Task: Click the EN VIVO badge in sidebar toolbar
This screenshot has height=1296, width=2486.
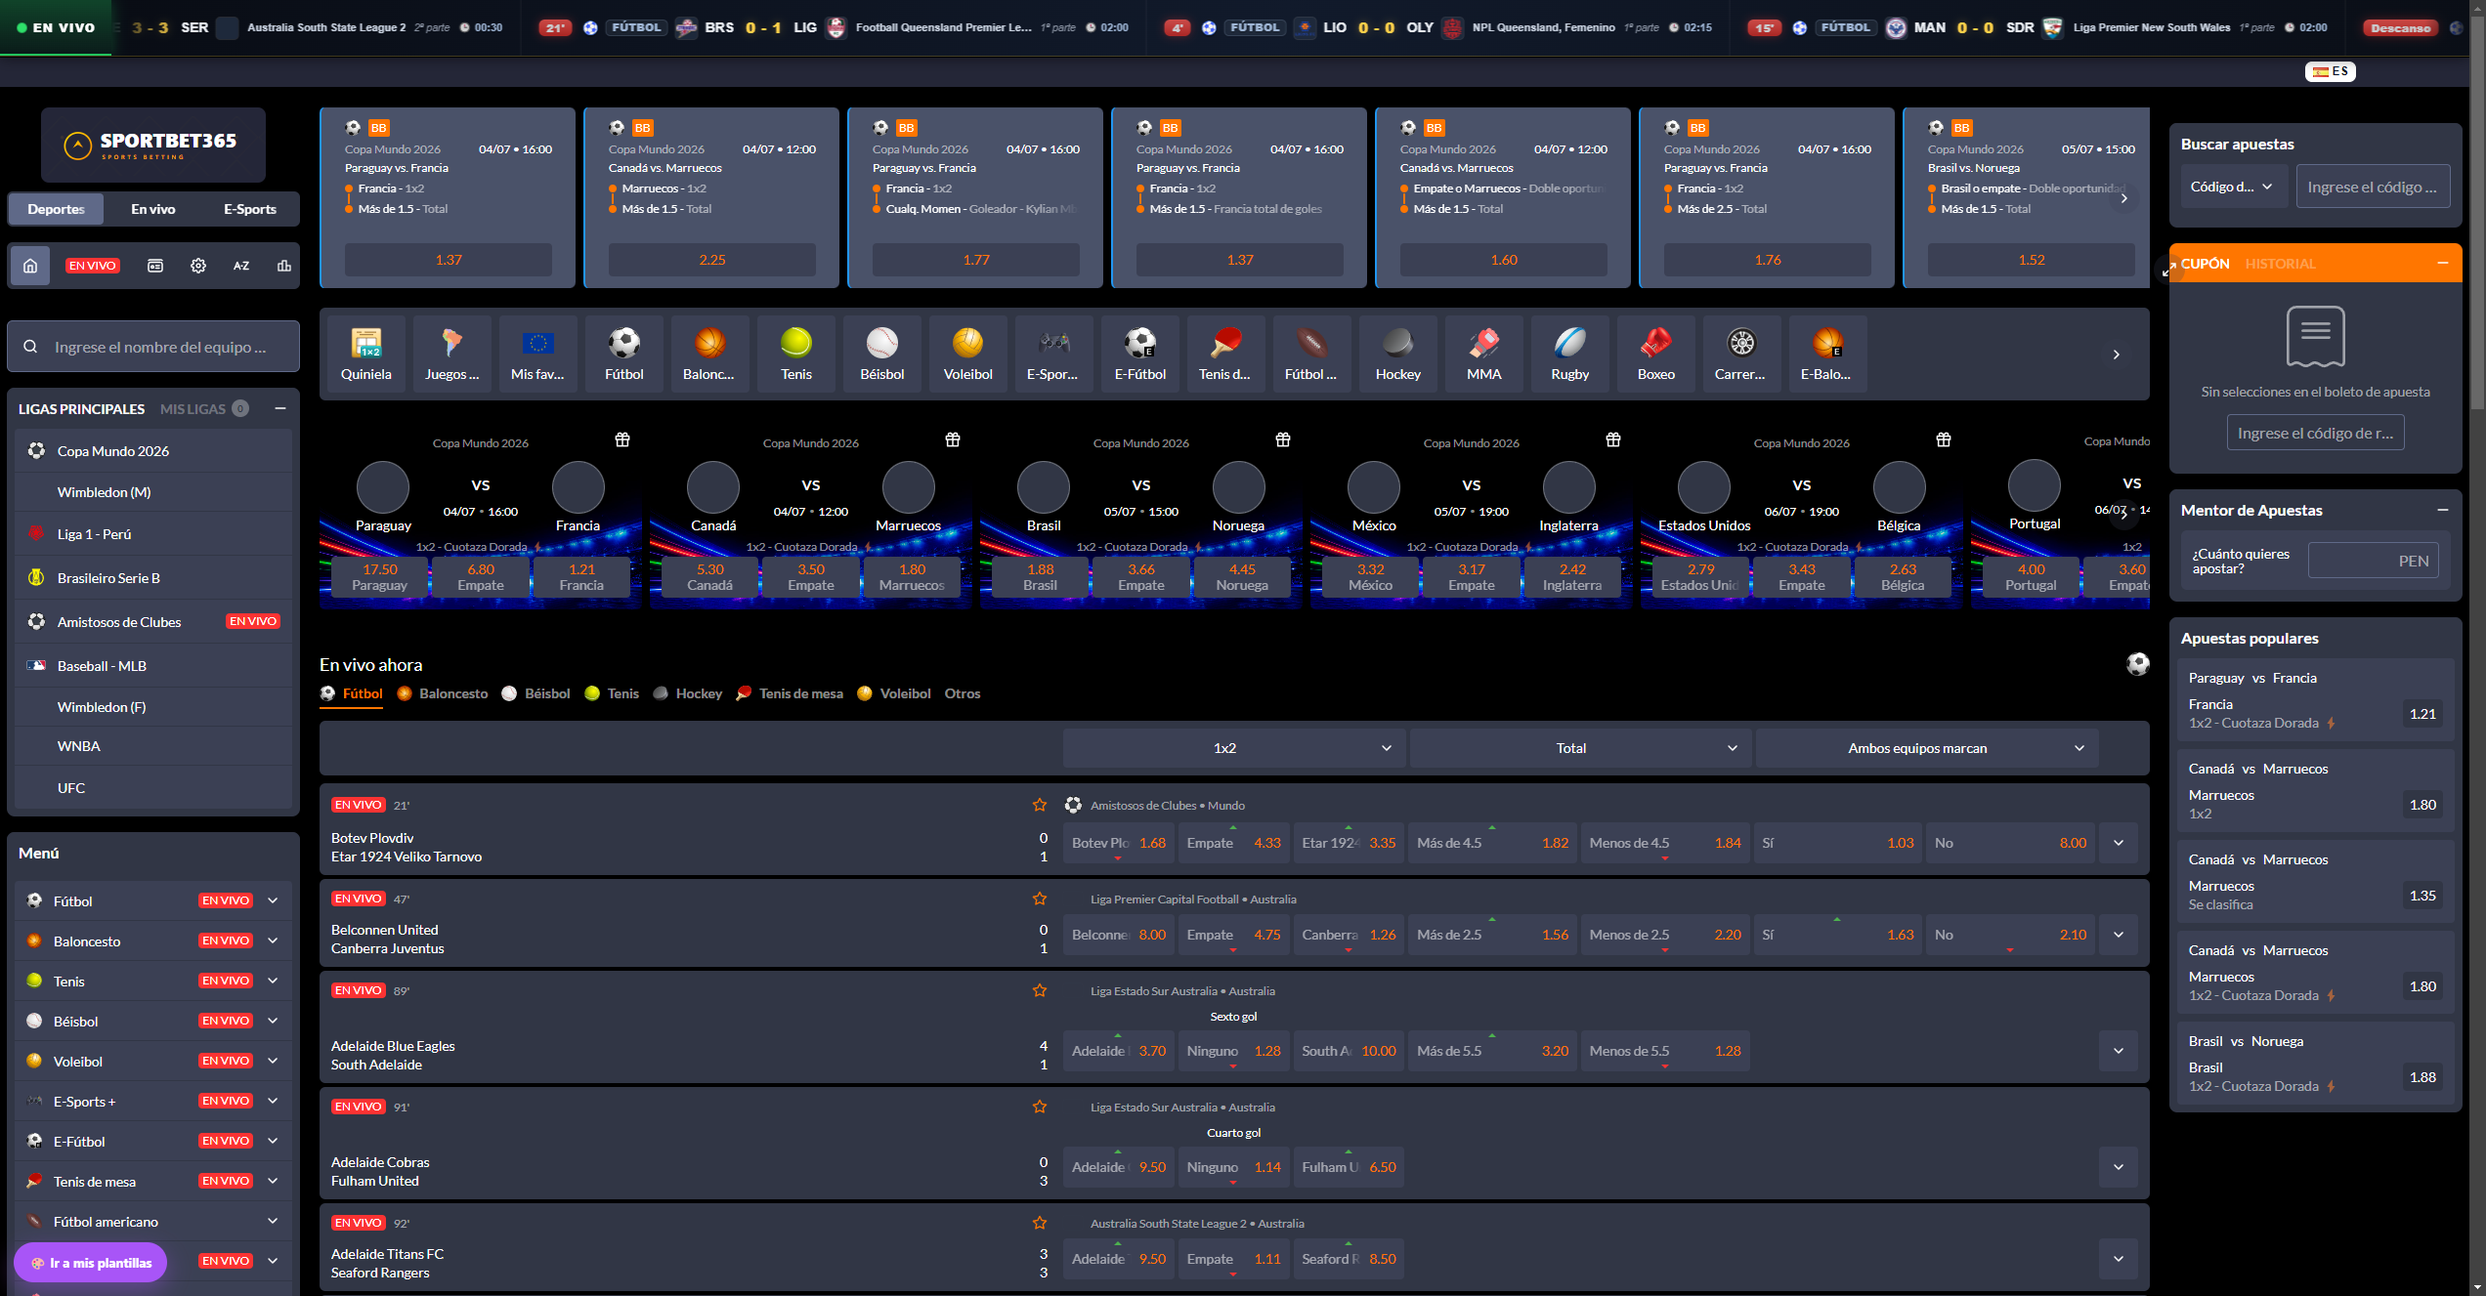Action: (x=92, y=266)
